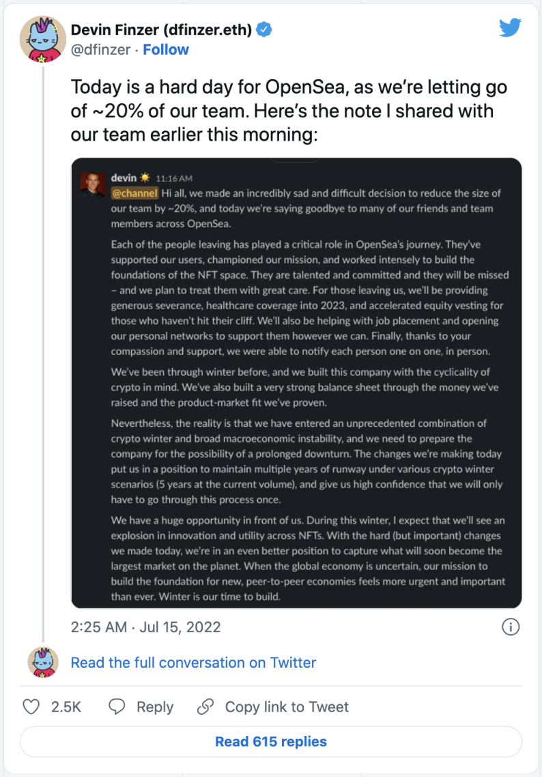Open Devin Finzer's profile avatar

[43, 39]
